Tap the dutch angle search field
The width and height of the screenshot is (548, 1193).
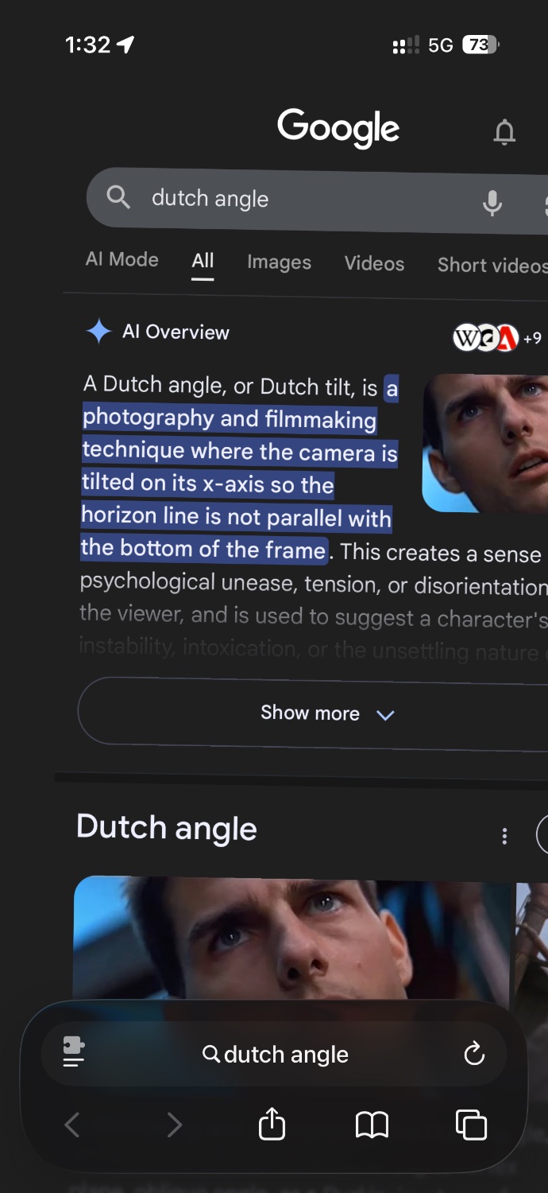(x=318, y=200)
